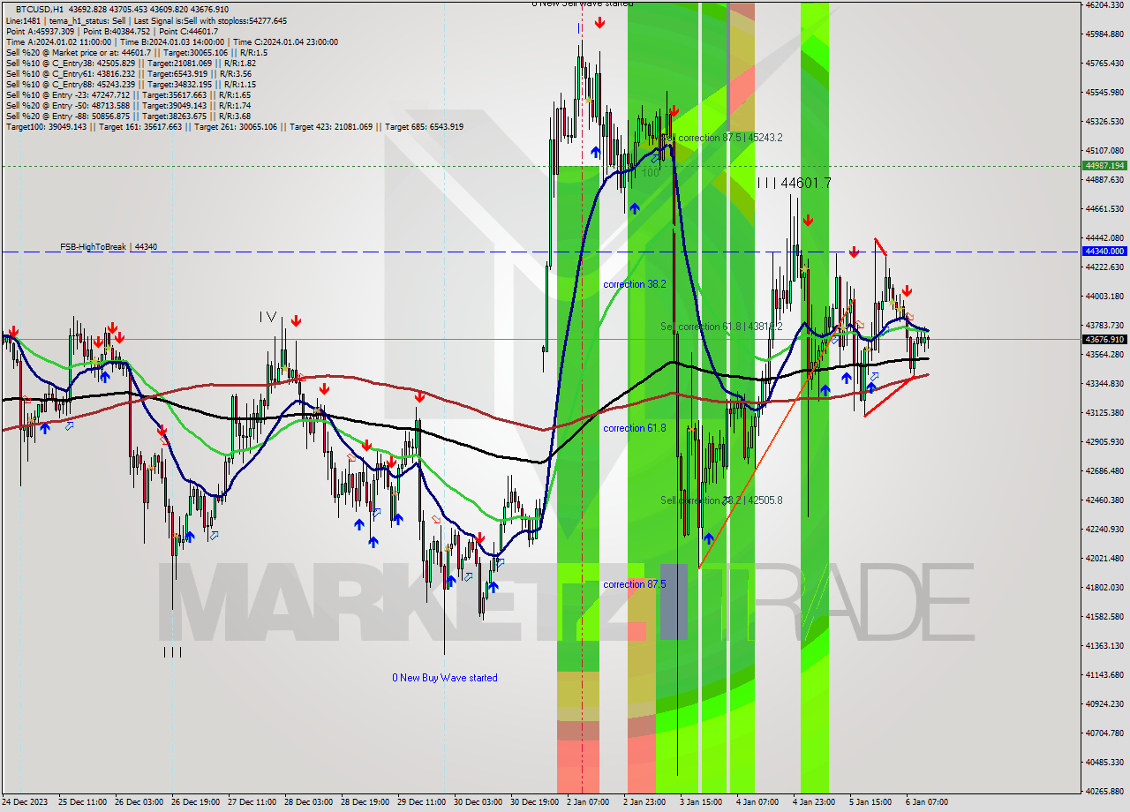Click the 40704.780 price axis value
Viewport: 1130px width, 812px height.
pyautogui.click(x=1104, y=733)
